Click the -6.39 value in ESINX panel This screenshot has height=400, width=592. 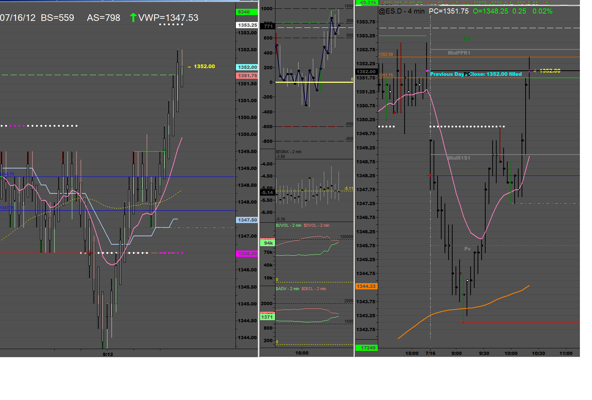click(281, 219)
